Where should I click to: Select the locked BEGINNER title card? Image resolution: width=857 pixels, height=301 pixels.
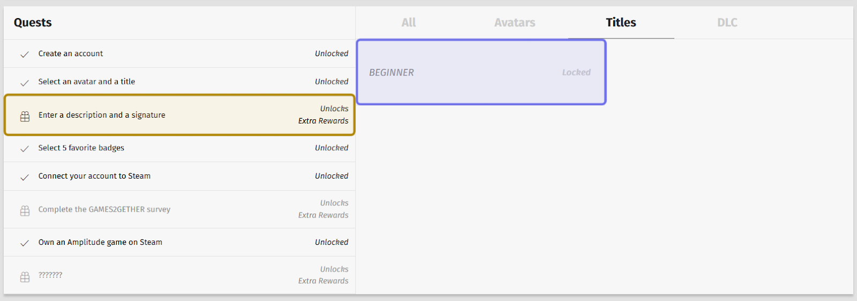point(481,72)
